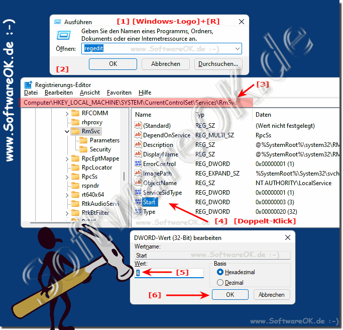Click Abbrechen in the Ausführen dialog
343x330 pixels.
[x=166, y=64]
